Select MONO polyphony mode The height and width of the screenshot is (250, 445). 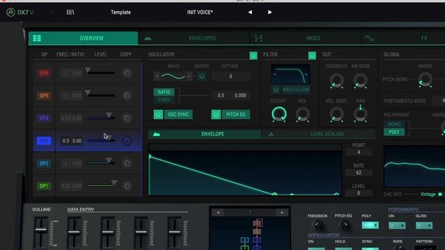394,124
